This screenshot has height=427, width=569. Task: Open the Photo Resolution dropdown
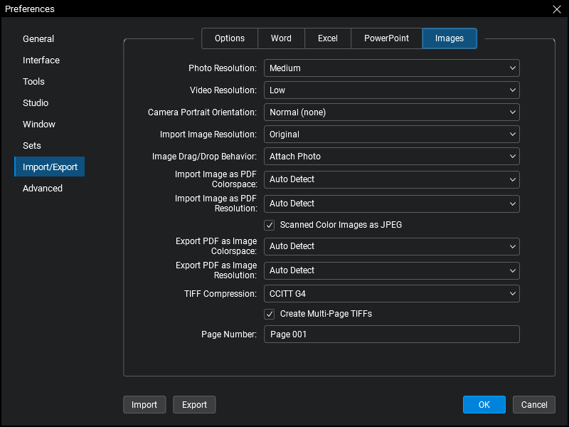pyautogui.click(x=391, y=68)
